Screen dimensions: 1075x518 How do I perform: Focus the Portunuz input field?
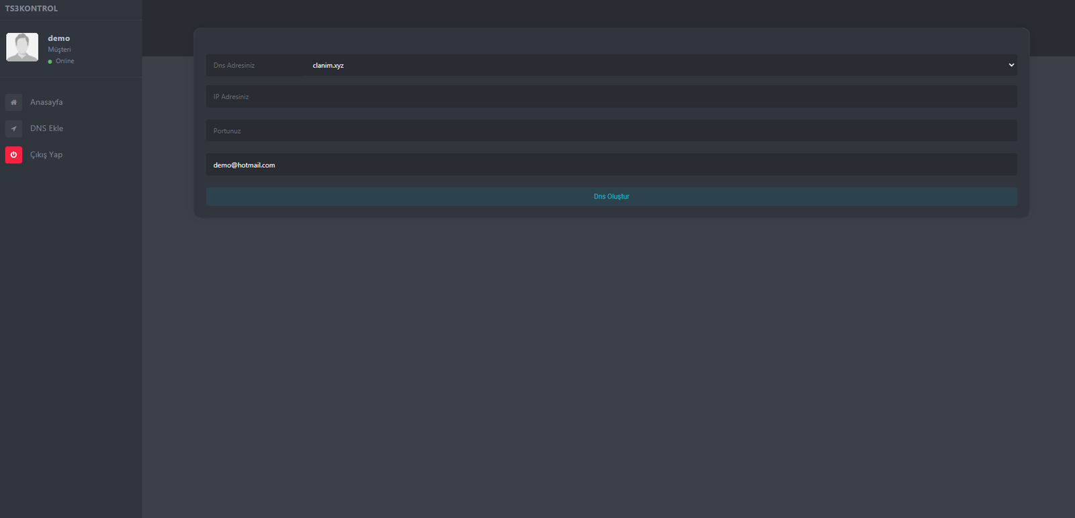pos(611,131)
